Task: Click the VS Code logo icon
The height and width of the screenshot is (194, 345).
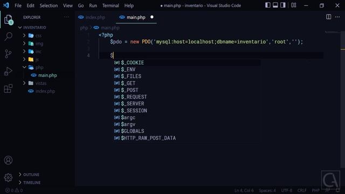Action: (6, 5)
